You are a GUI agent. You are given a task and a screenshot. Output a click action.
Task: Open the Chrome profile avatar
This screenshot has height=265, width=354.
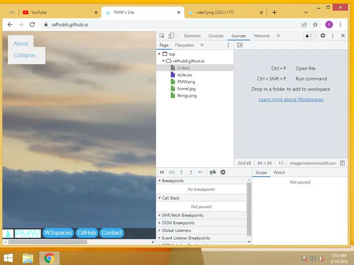tap(329, 24)
